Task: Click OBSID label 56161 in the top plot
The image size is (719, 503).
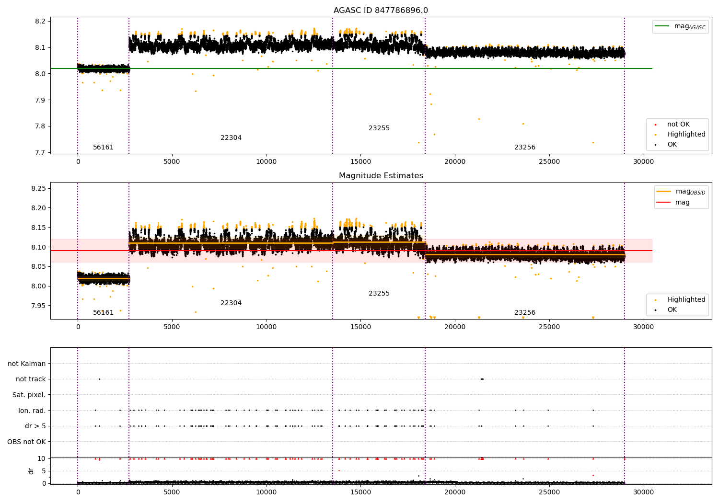Action: pos(104,148)
